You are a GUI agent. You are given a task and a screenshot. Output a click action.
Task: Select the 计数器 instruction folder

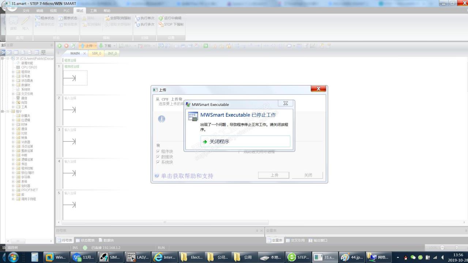pyautogui.click(x=26, y=142)
